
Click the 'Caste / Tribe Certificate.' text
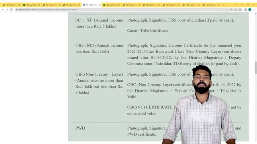[148, 31]
